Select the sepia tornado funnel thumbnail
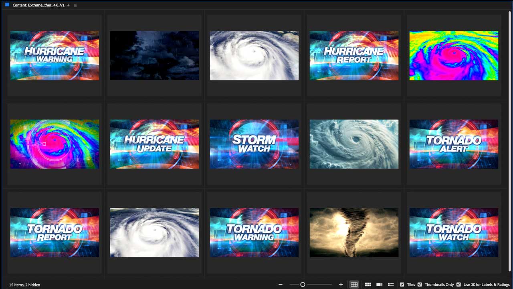Screen dimensions: 513x289 (x=354, y=232)
